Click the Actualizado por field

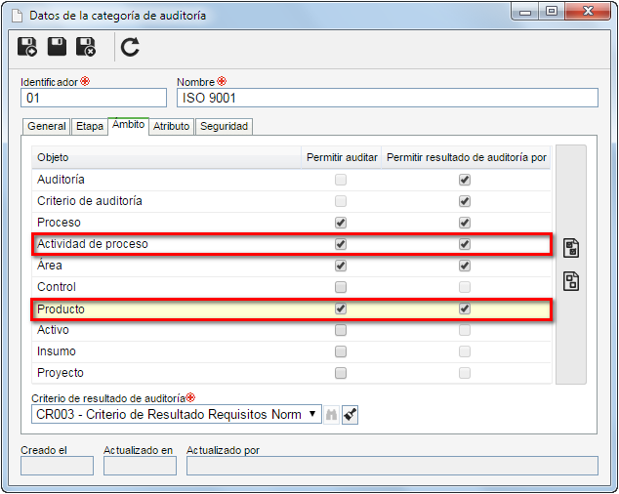pos(392,466)
